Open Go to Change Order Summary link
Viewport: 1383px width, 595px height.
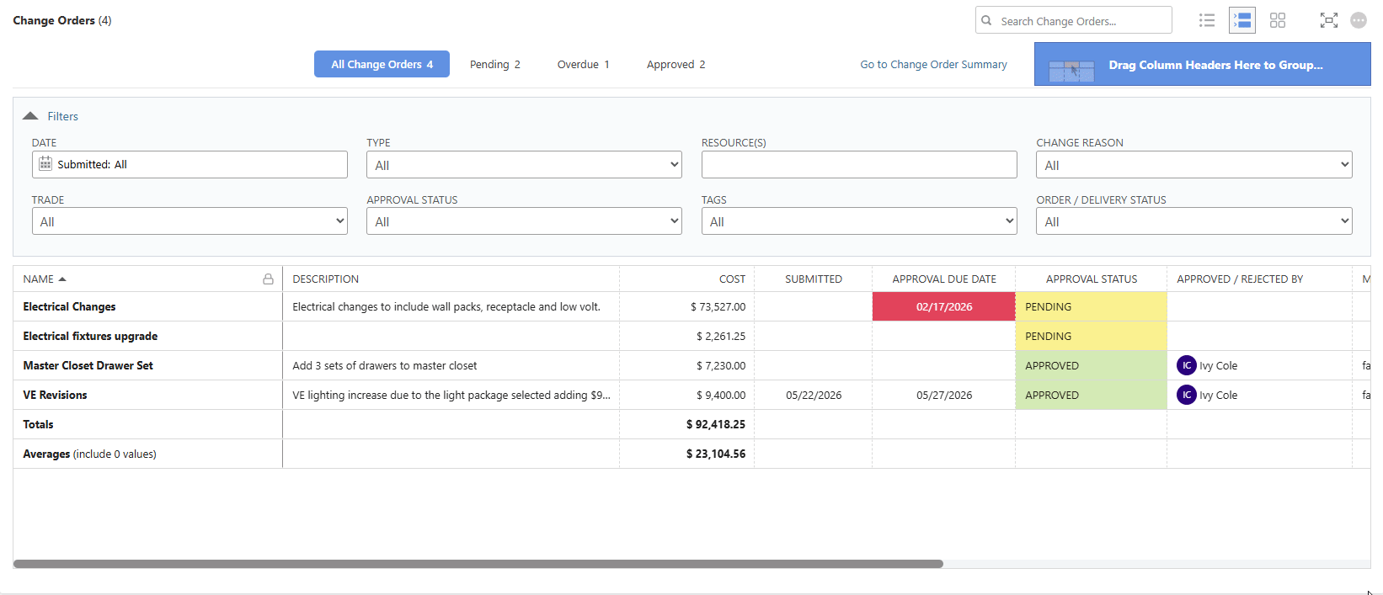point(933,64)
